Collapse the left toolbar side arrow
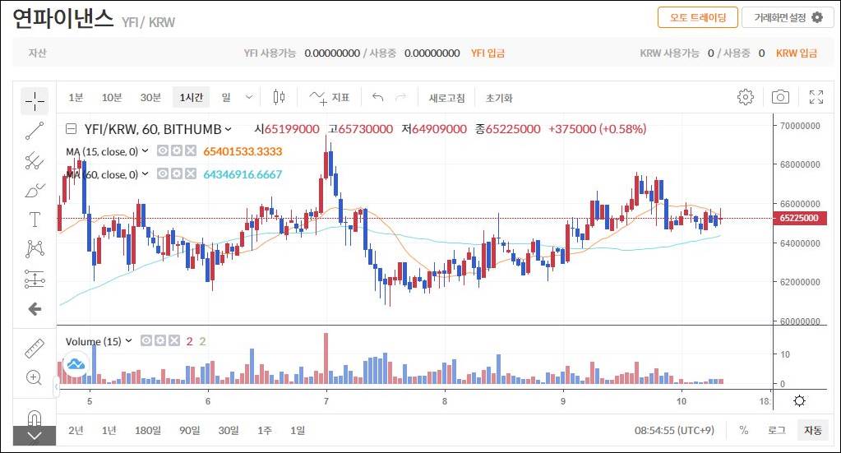 click(x=56, y=386)
